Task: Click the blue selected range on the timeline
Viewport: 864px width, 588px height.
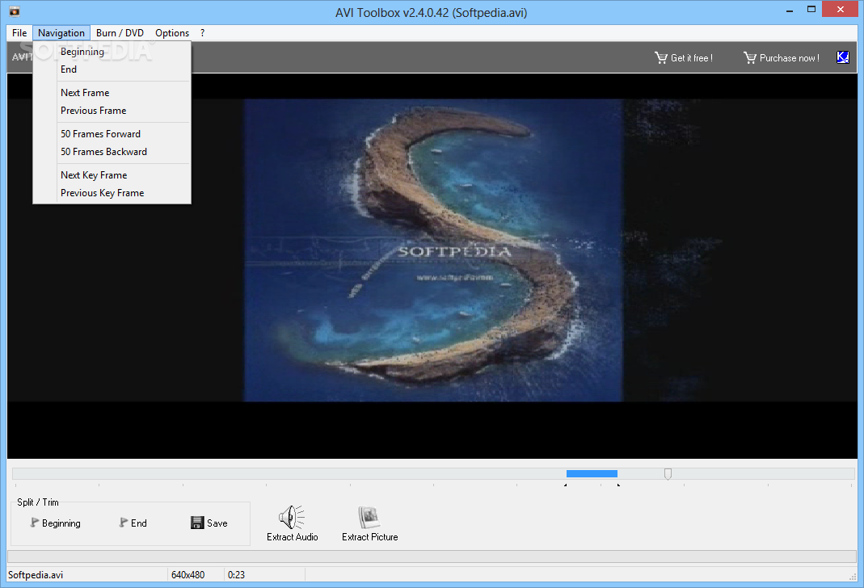Action: (x=592, y=473)
